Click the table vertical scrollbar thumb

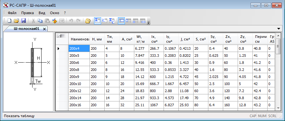[278, 46]
